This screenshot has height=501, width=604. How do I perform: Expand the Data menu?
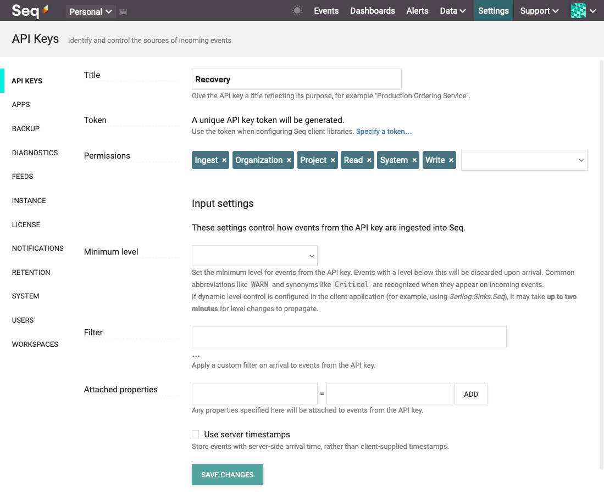pyautogui.click(x=453, y=11)
